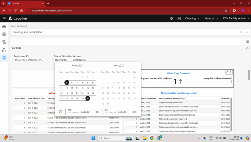The image size is (251, 142).
Task: Select June 15 in the calendar
Action: pyautogui.click(x=82, y=88)
